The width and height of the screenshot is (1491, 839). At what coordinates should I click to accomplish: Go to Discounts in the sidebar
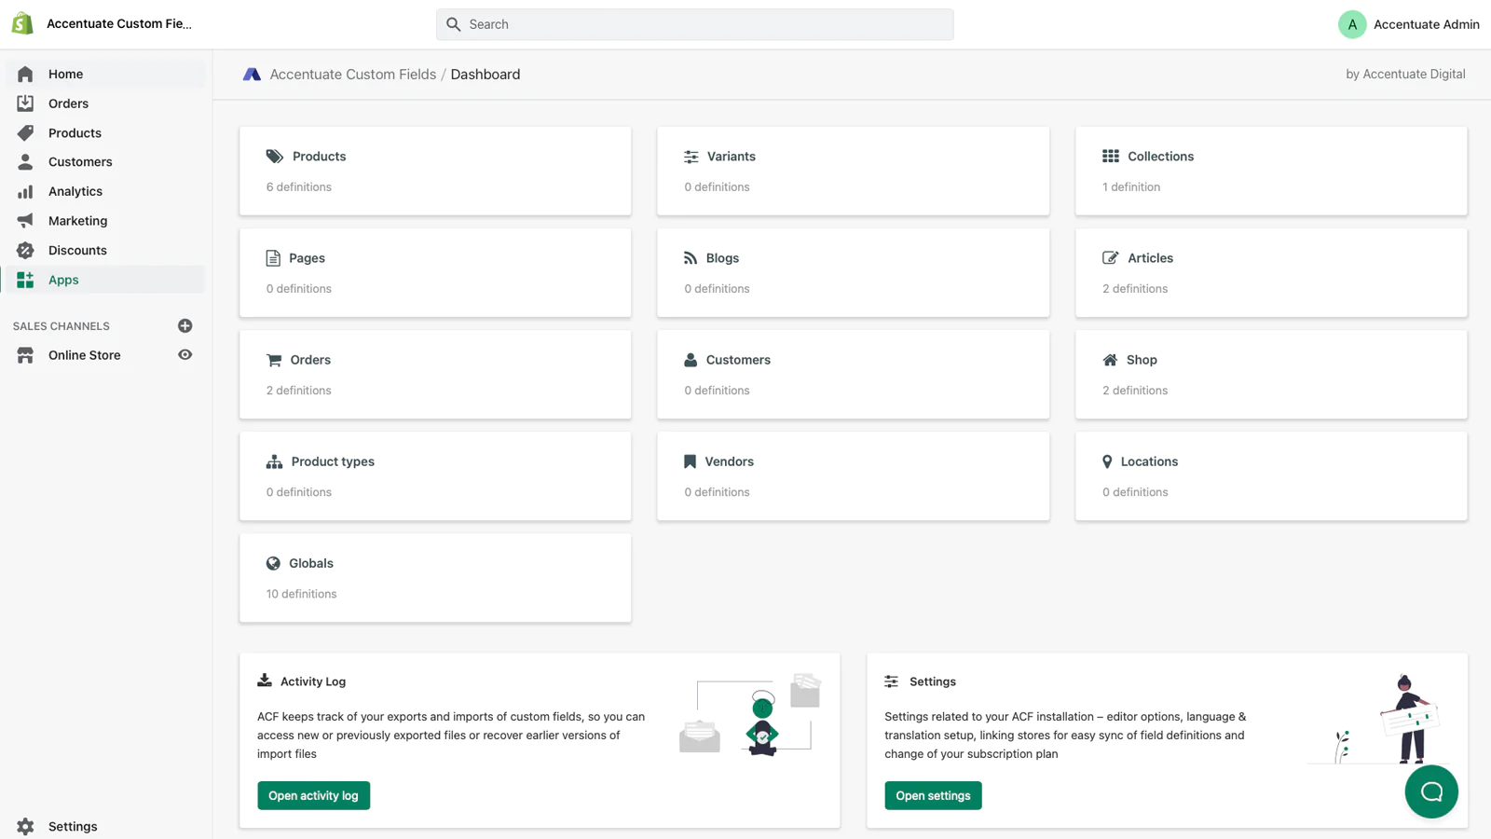click(77, 250)
